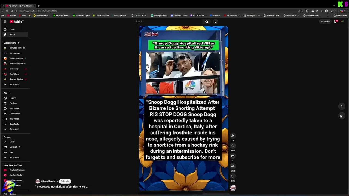Open Playlists

(x=15, y=103)
